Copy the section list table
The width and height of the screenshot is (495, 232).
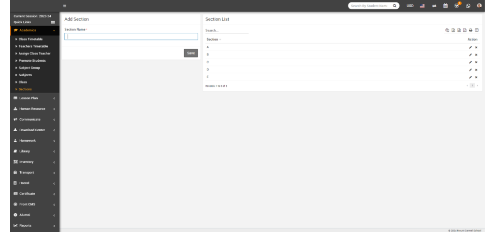(447, 30)
